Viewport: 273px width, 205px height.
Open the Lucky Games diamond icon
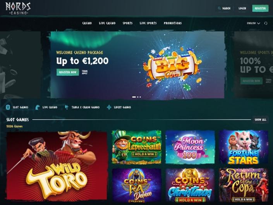[x=109, y=107]
